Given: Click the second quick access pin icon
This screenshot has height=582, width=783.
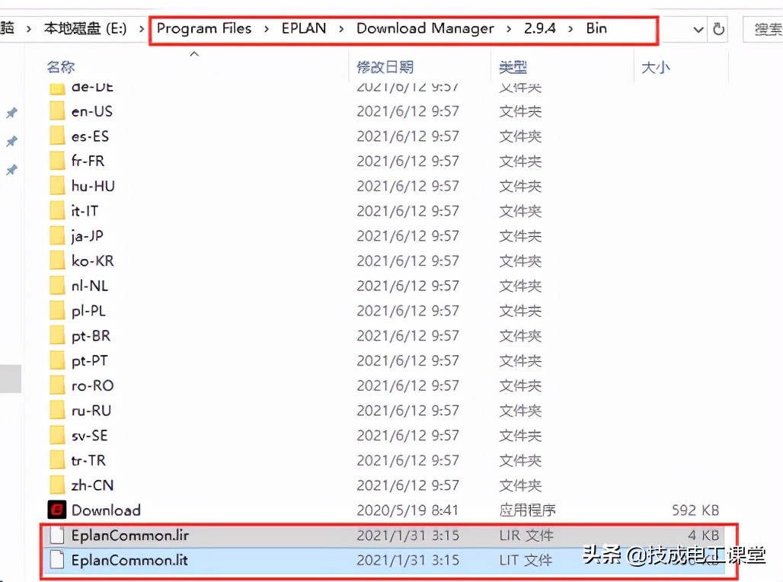Looking at the screenshot, I should click(11, 142).
